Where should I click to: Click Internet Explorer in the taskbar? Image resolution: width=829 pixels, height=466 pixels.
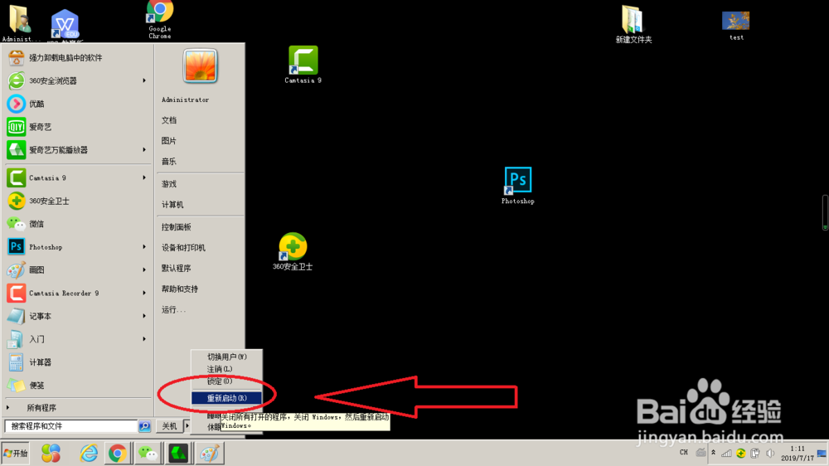click(89, 454)
